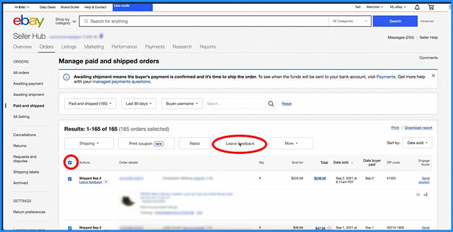The image size is (453, 232).
Task: Open the $239.20 total link
Action: click(x=320, y=178)
